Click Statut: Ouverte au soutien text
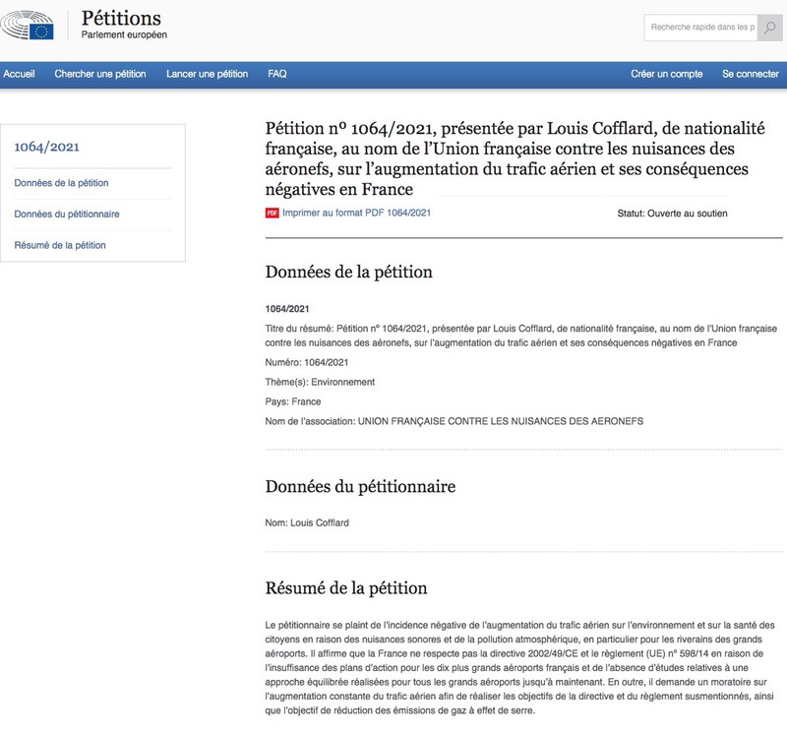This screenshot has width=787, height=734. pos(672,214)
